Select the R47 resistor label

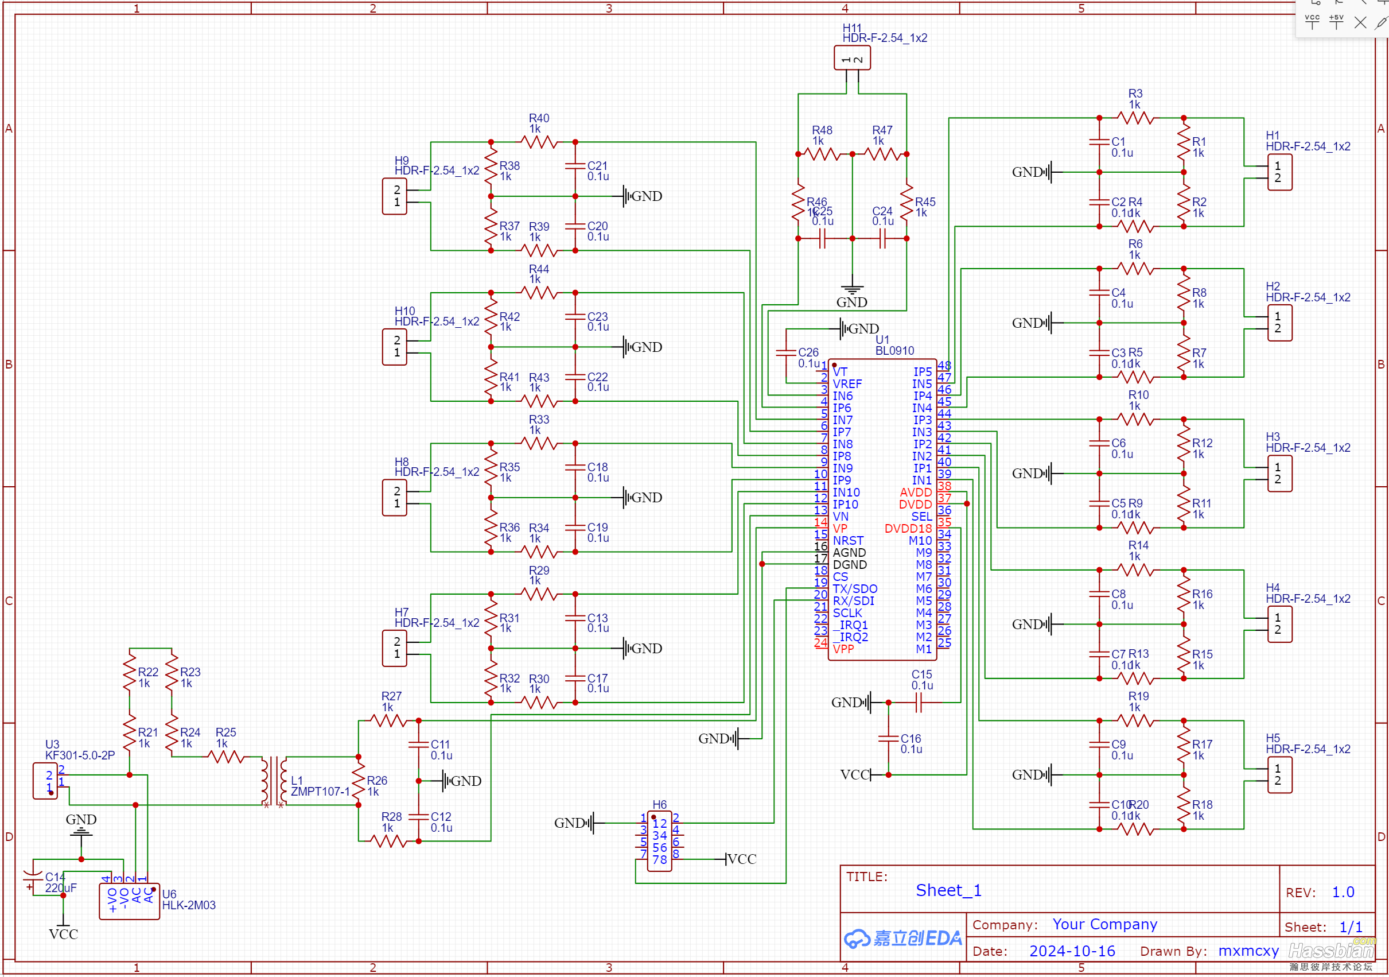[x=882, y=131]
